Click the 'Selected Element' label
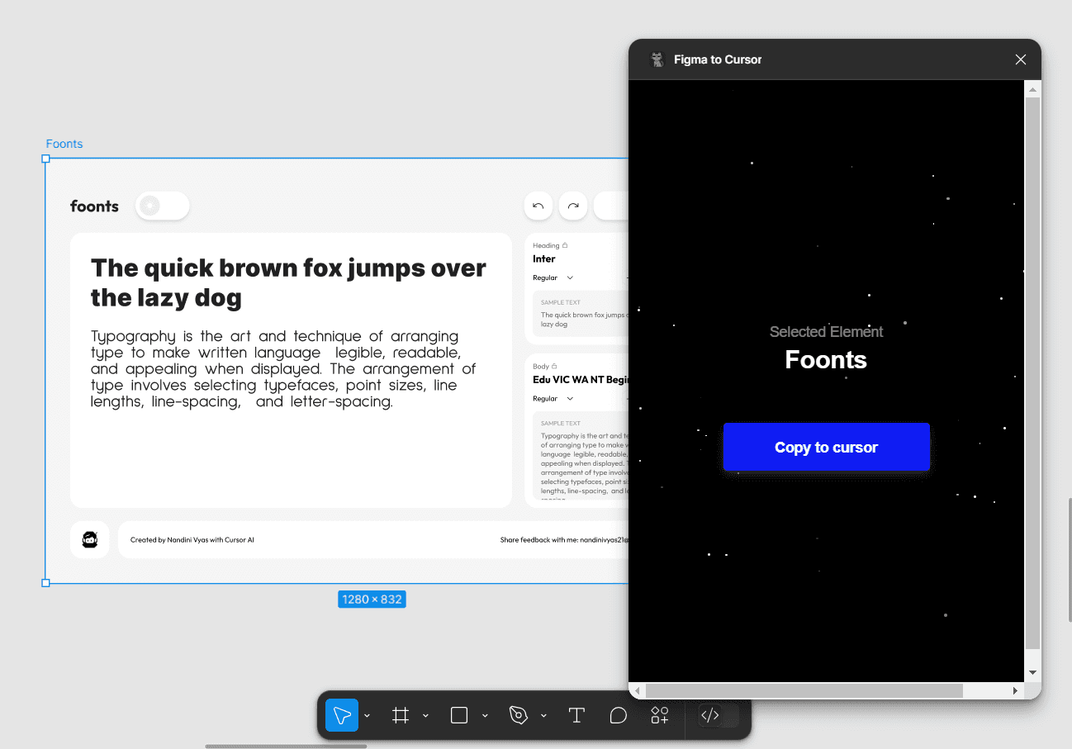1072x749 pixels. 826,332
